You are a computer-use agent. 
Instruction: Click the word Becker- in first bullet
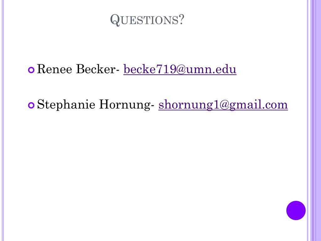pyautogui.click(x=98, y=69)
